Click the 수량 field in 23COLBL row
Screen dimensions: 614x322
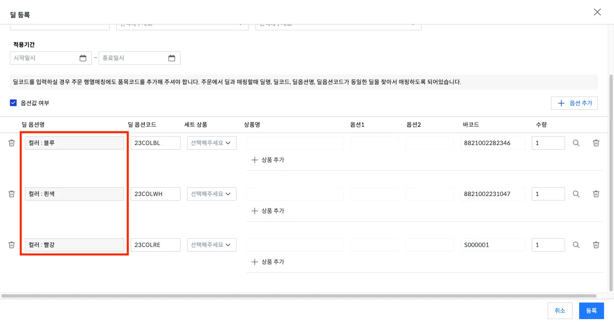click(548, 143)
